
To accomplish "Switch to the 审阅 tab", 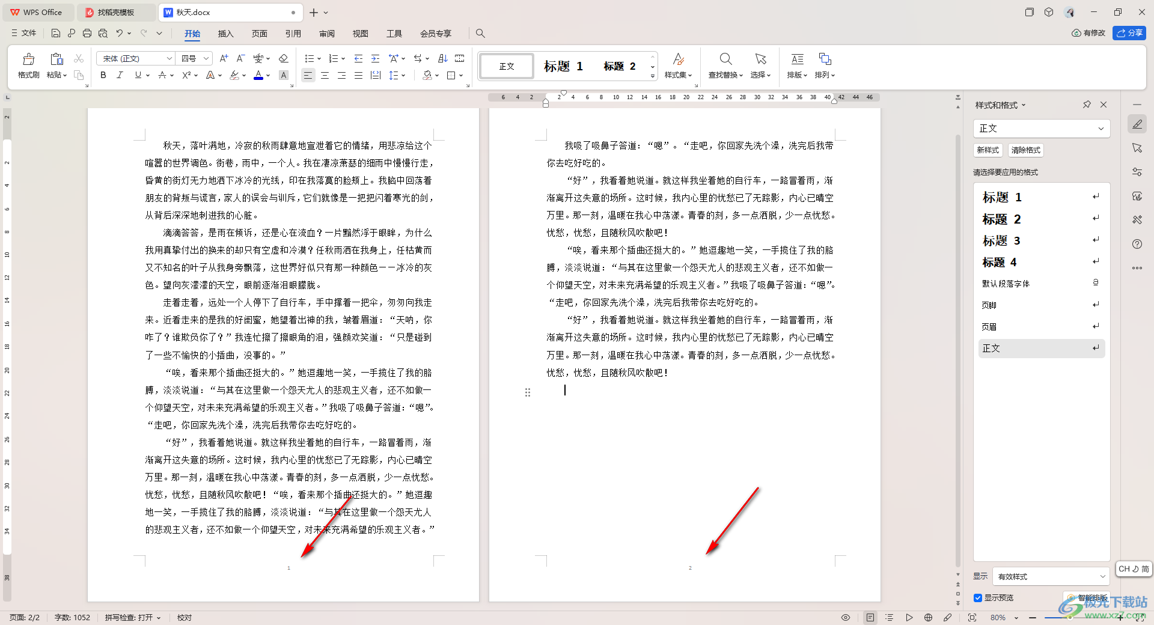I will pyautogui.click(x=327, y=34).
